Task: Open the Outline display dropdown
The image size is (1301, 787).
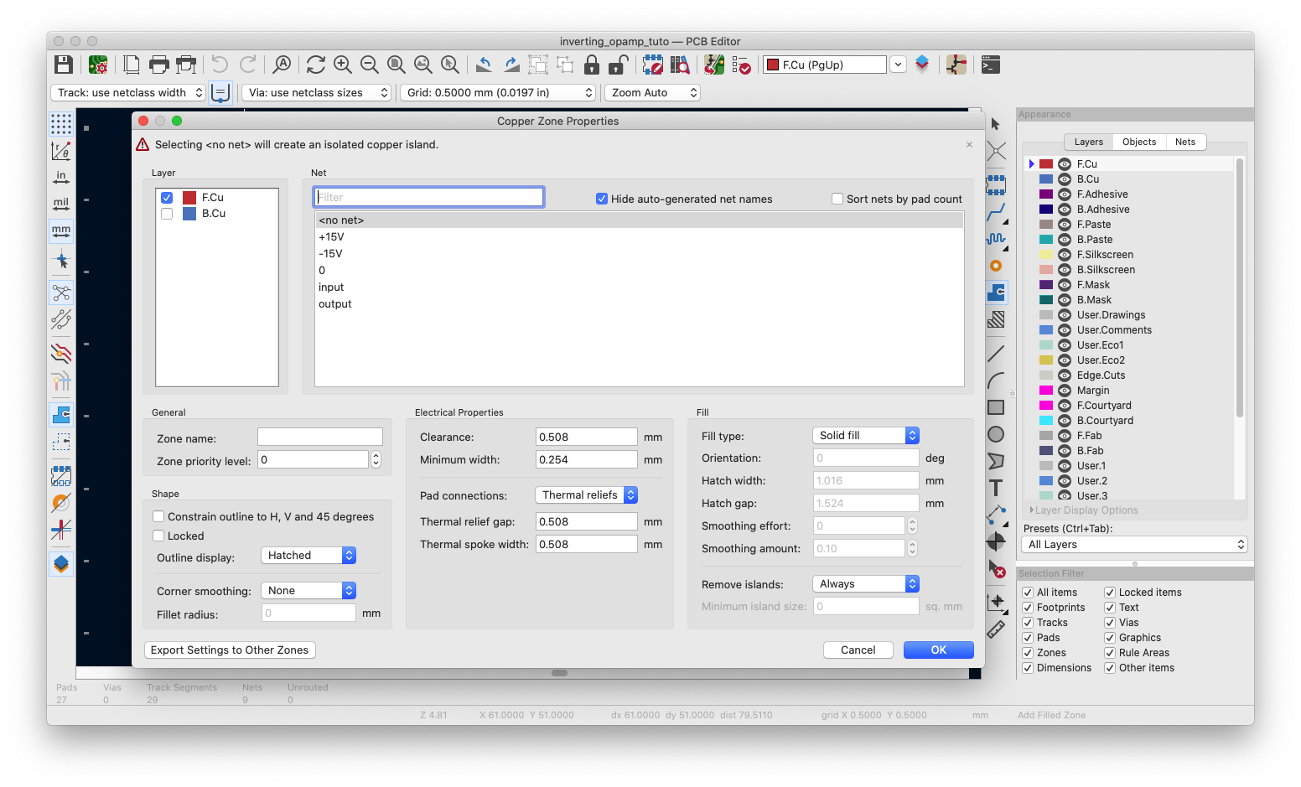Action: click(x=308, y=555)
